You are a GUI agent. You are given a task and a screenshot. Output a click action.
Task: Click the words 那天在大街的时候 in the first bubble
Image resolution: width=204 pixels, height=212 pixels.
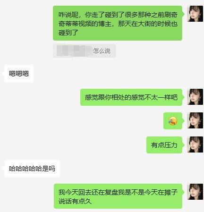(x=144, y=24)
